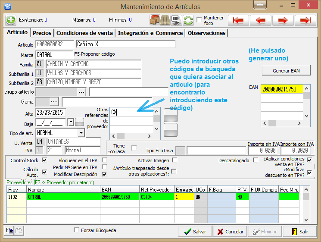Click the green plus add-article icon
Image resolution: width=321 pixels, height=242 pixels.
pos(11,20)
